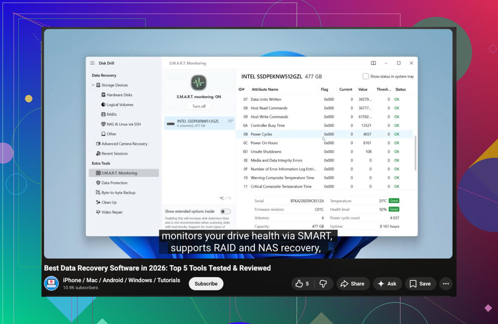
Task: Select Media and Data Integrity Errors row
Action: click(325, 160)
